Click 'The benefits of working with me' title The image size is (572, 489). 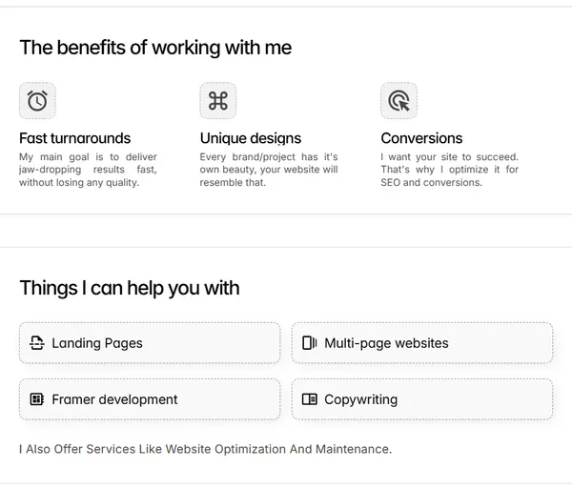coord(155,48)
